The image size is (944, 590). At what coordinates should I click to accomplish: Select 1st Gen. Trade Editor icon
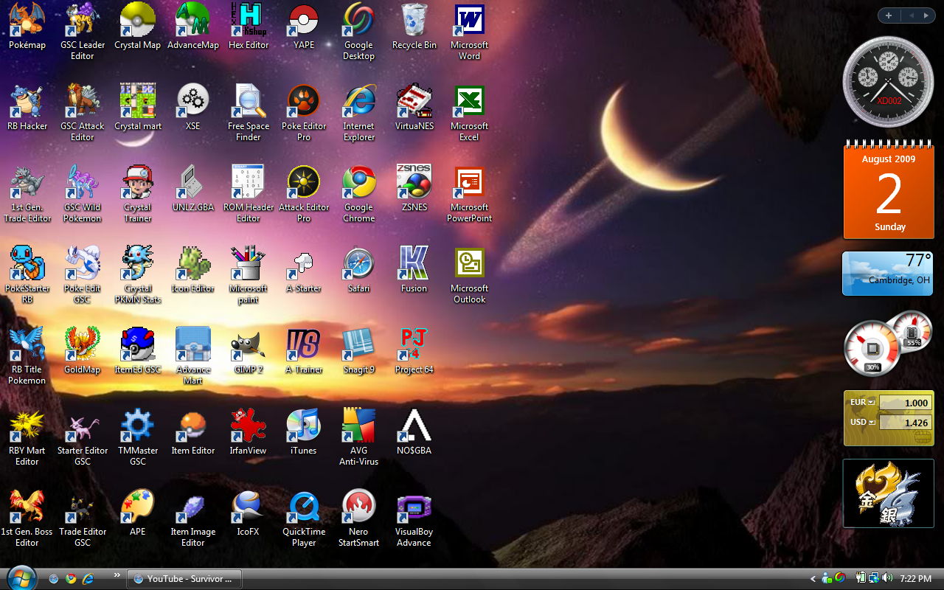pyautogui.click(x=27, y=193)
